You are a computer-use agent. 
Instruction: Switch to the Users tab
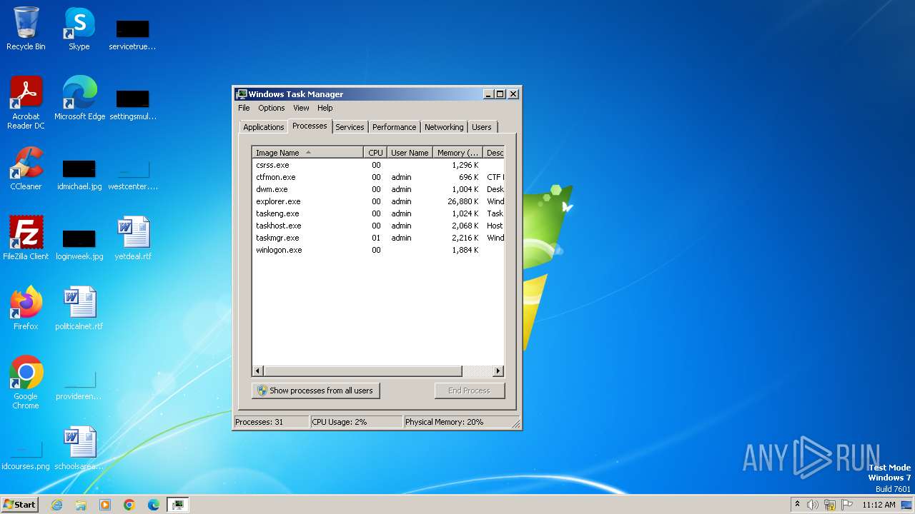coord(482,127)
